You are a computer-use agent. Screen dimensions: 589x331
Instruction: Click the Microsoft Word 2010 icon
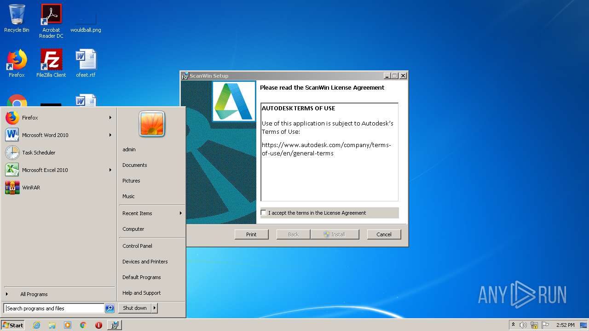pyautogui.click(x=12, y=135)
